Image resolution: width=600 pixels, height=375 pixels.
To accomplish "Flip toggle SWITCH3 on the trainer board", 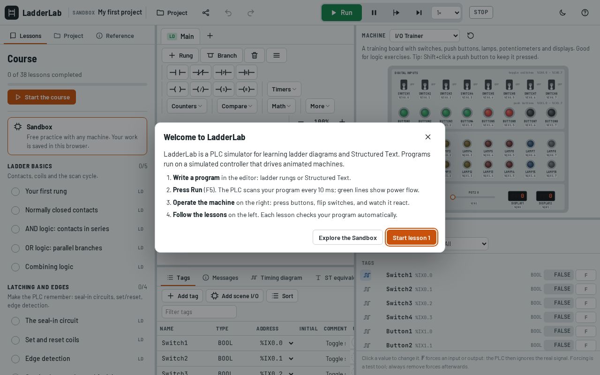I will [446, 85].
